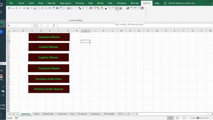Click the italic slash toolbar icon
Screen dimensions: 213x120
[x=83, y=8]
